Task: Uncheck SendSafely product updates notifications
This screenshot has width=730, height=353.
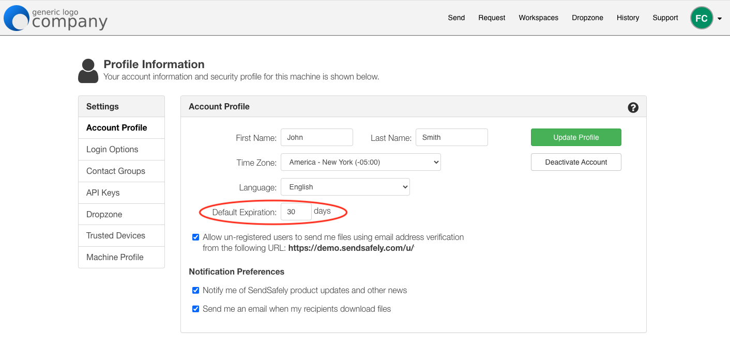Action: (x=195, y=290)
